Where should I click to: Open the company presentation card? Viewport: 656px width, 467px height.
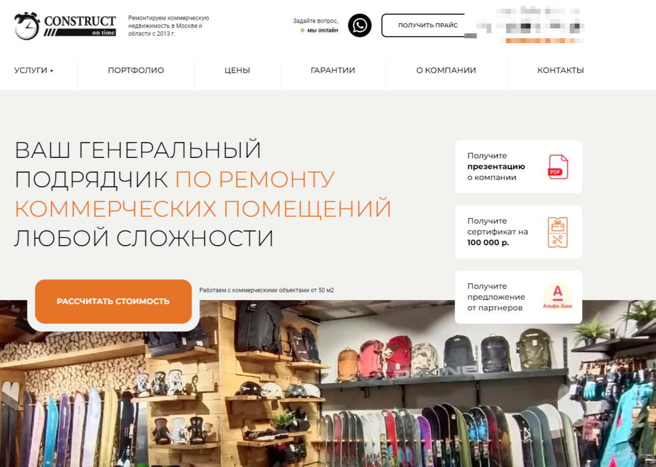(518, 167)
